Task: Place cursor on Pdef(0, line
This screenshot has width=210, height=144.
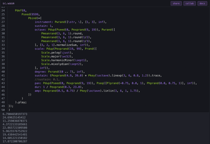Action: pyautogui.click(x=21, y=11)
